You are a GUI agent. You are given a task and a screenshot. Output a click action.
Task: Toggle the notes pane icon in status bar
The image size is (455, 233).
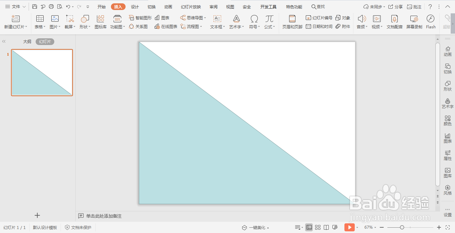[x=298, y=227]
